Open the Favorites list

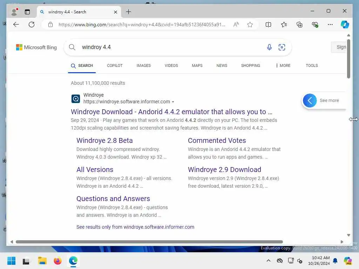pyautogui.click(x=284, y=25)
